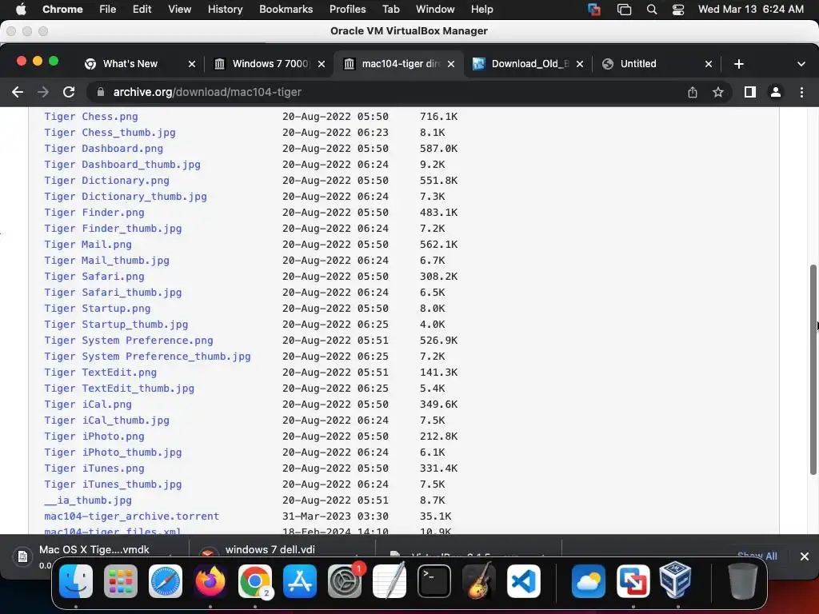This screenshot has width=819, height=614.
Task: Open the cloud weather app in Dock
Action: (588, 581)
